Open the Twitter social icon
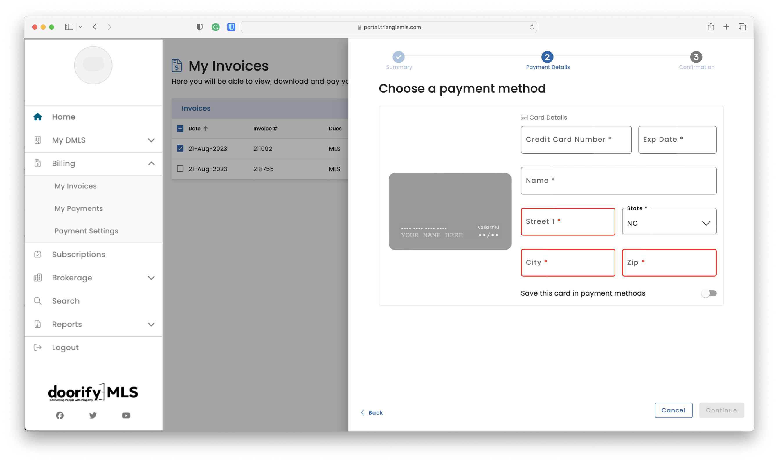 click(93, 415)
